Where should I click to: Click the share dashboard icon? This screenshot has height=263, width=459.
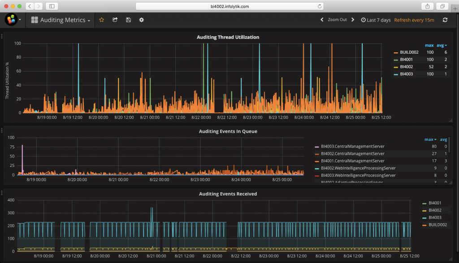point(115,20)
